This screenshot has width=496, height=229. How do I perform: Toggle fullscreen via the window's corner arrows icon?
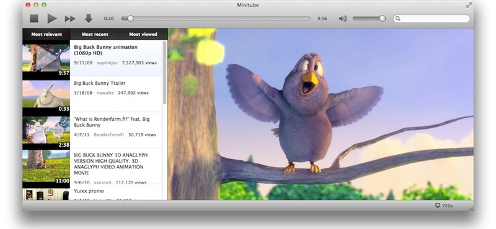[469, 5]
